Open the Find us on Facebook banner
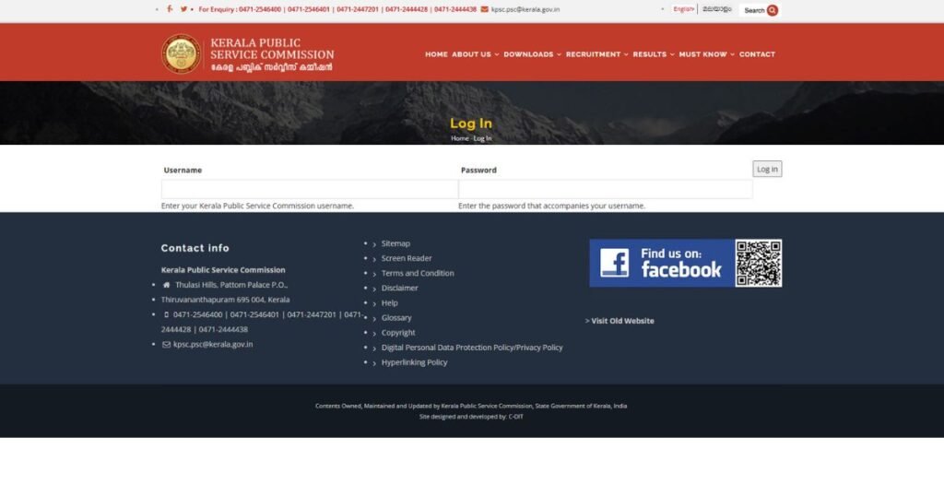The height and width of the screenshot is (496, 944). (661, 264)
